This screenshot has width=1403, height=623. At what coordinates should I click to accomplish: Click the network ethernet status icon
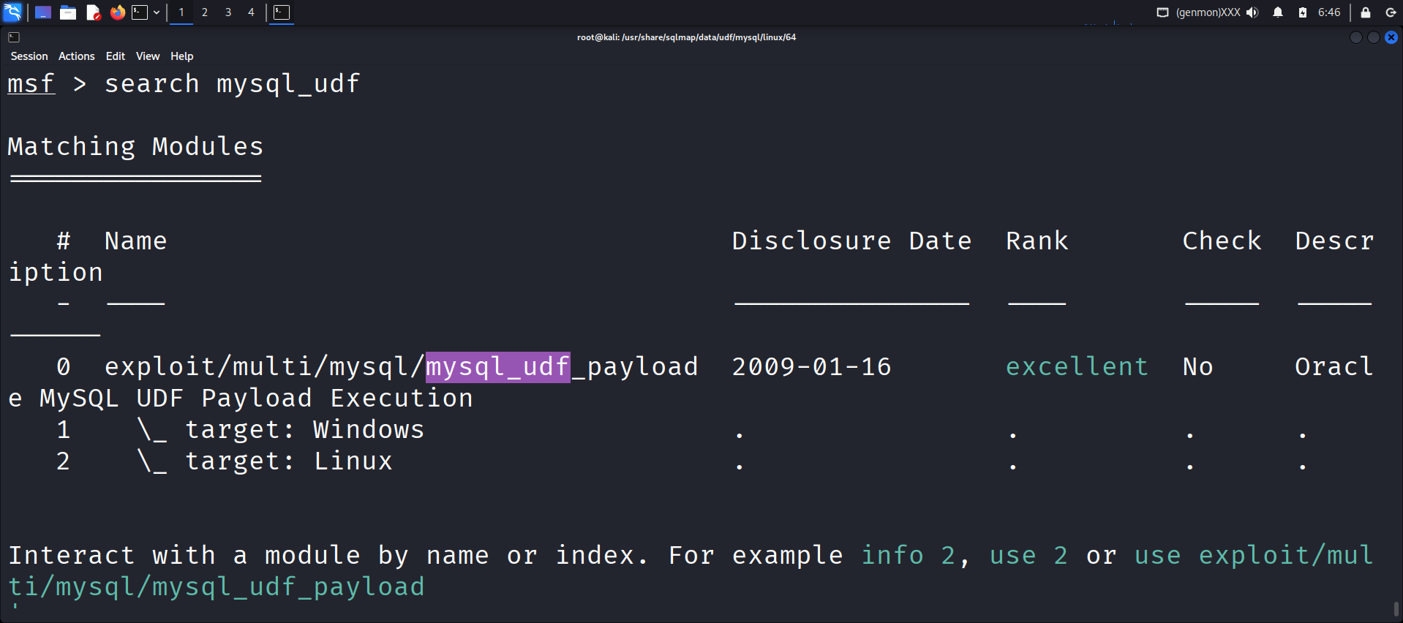(1162, 12)
